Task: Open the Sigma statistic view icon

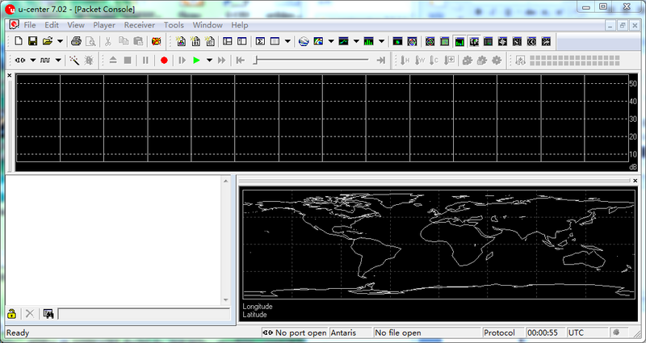Action: click(x=260, y=41)
